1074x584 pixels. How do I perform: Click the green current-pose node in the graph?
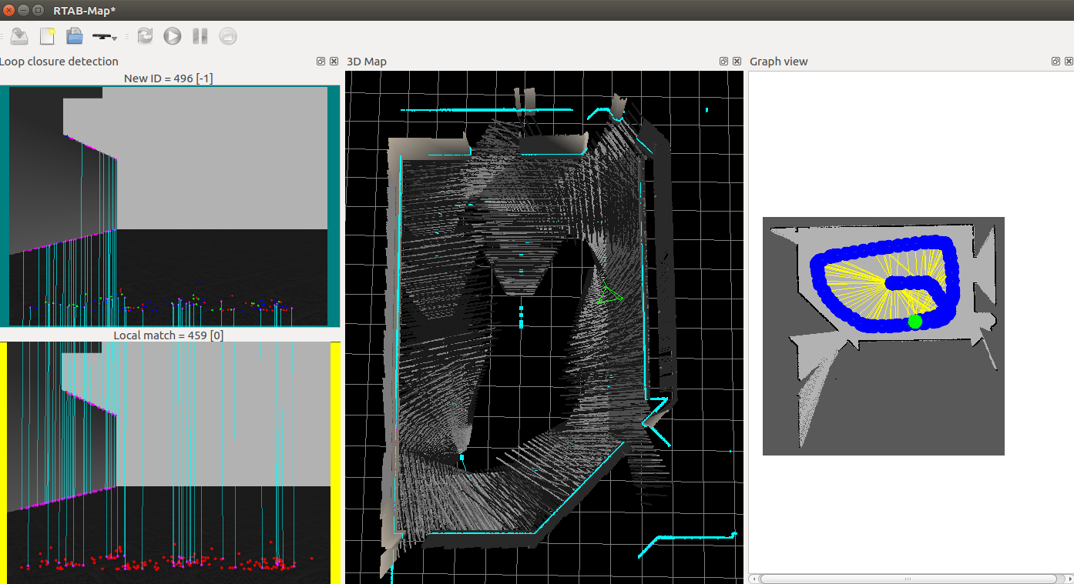coord(915,322)
